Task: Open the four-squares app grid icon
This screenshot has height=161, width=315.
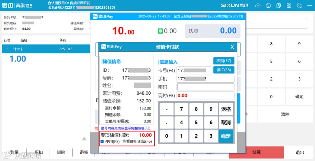Action: 289,6
